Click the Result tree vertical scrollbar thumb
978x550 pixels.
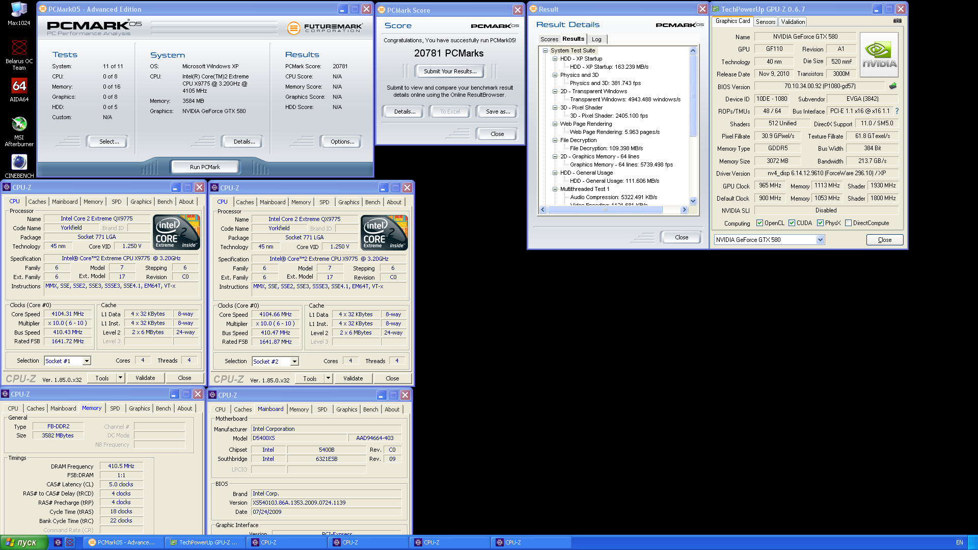pyautogui.click(x=693, y=96)
